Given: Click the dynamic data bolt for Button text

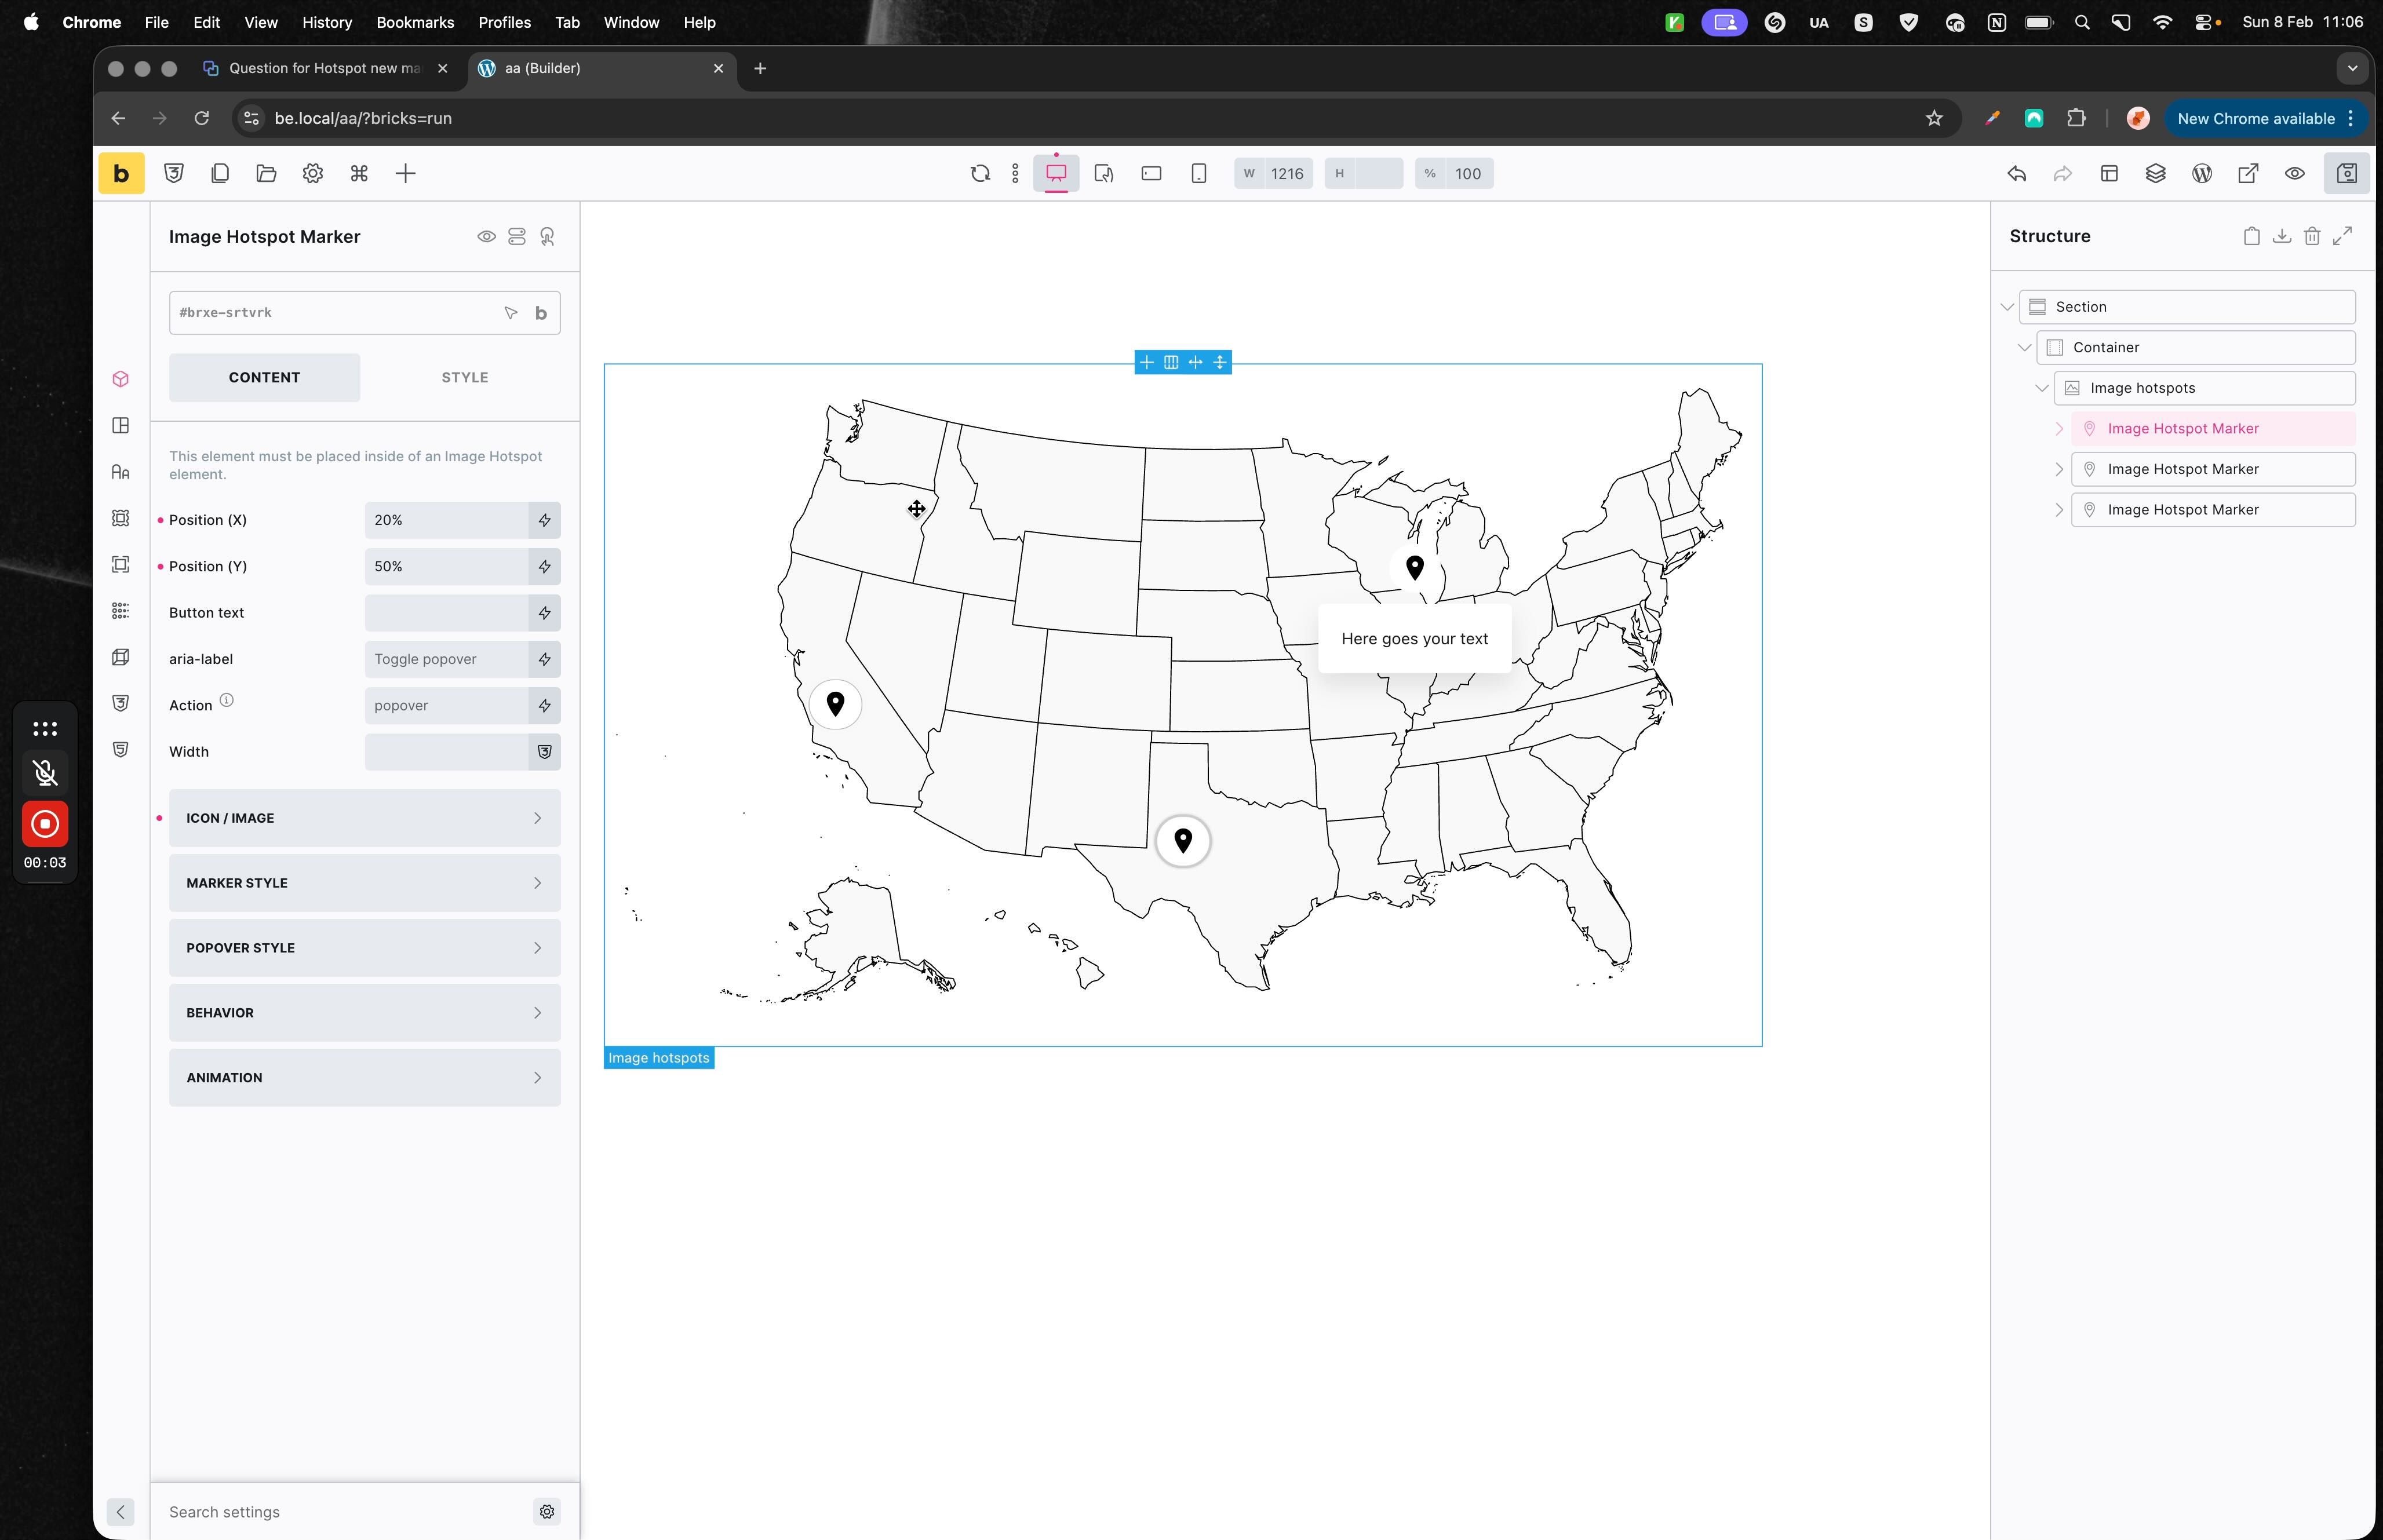Looking at the screenshot, I should pos(545,613).
